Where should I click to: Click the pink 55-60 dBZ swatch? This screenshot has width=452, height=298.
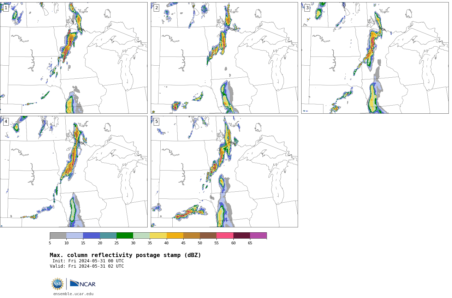225,236
